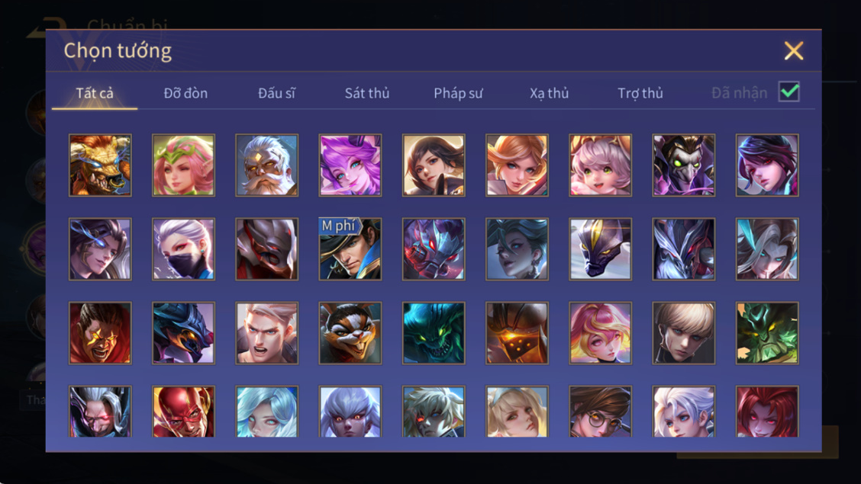Show the Sát thủ heroes tab
861x484 pixels.
367,93
